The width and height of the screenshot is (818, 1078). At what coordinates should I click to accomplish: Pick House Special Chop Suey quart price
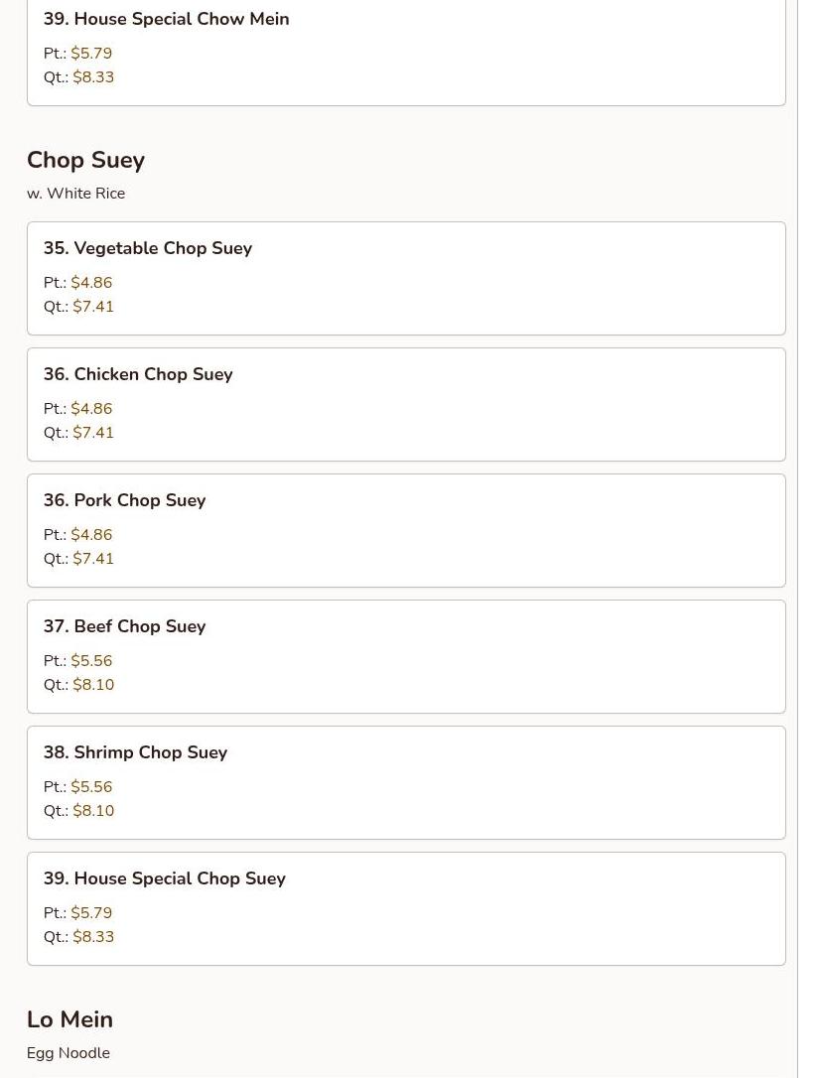(93, 937)
